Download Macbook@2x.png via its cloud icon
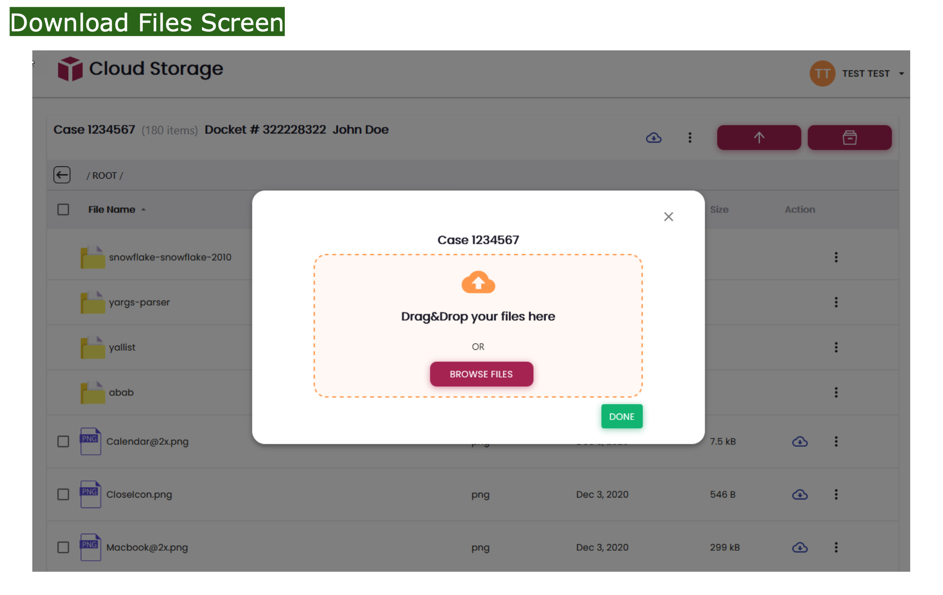The image size is (943, 595). point(800,547)
